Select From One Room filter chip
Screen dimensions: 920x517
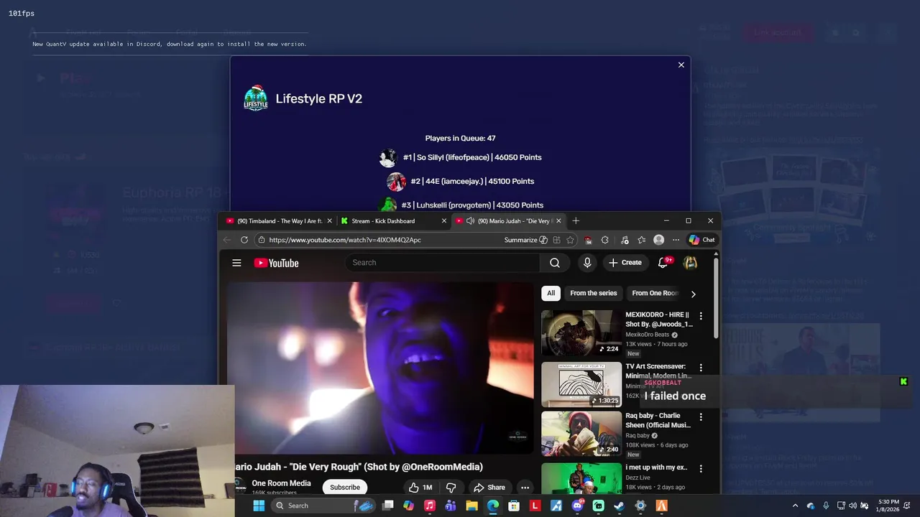click(654, 293)
